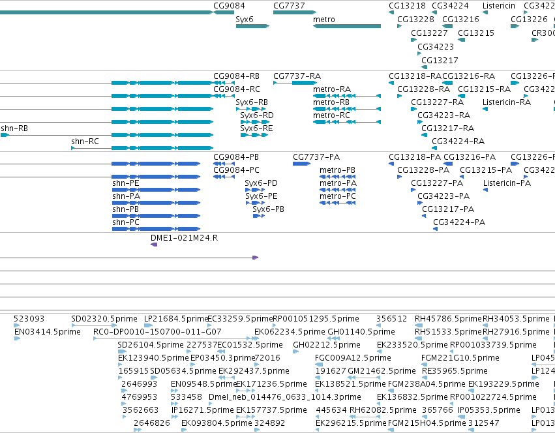Screen dimensions: 555x433
Task: Click the Listericin-PA protein label
Action: (x=507, y=183)
